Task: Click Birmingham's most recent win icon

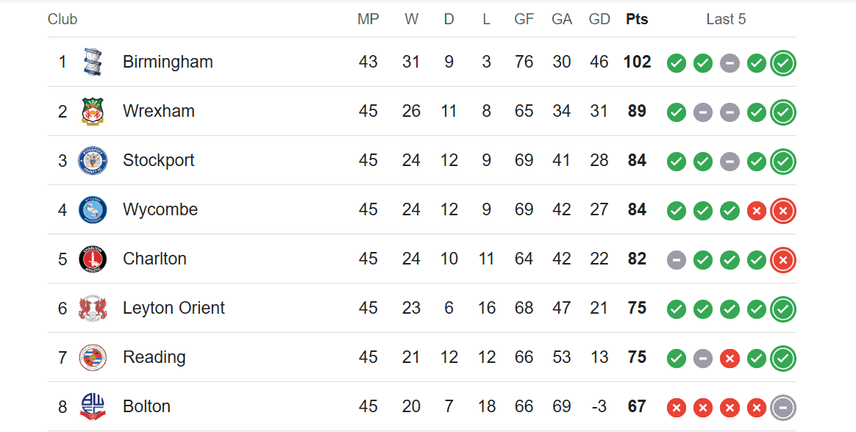Action: (783, 63)
